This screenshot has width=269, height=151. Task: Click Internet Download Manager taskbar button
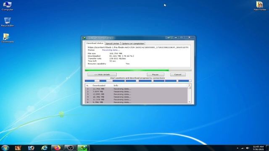click(x=83, y=148)
